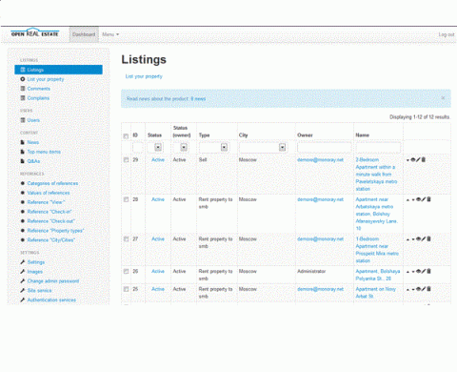Select listing 25 with its checkbox

tap(126, 289)
